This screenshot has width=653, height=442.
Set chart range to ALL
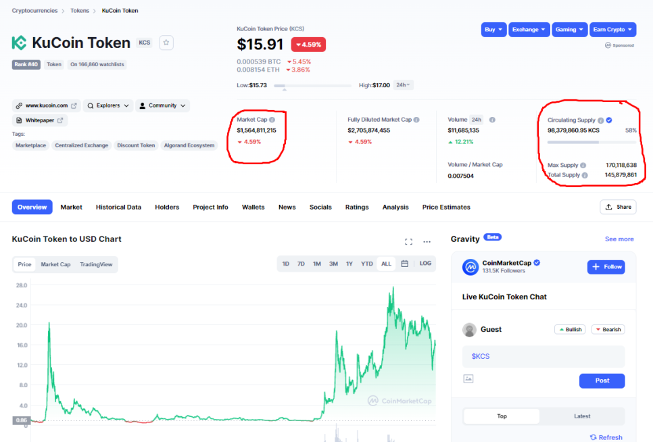click(x=386, y=264)
